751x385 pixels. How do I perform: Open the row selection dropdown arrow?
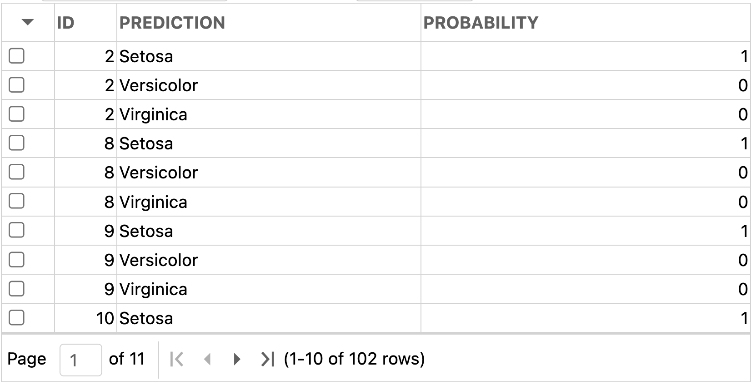coord(28,22)
